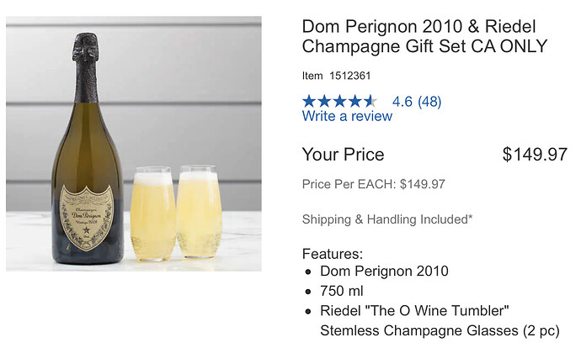Click the Riedel O Wine Tumbler feature
Viewport: 581px width, 348px height.
[x=440, y=320]
